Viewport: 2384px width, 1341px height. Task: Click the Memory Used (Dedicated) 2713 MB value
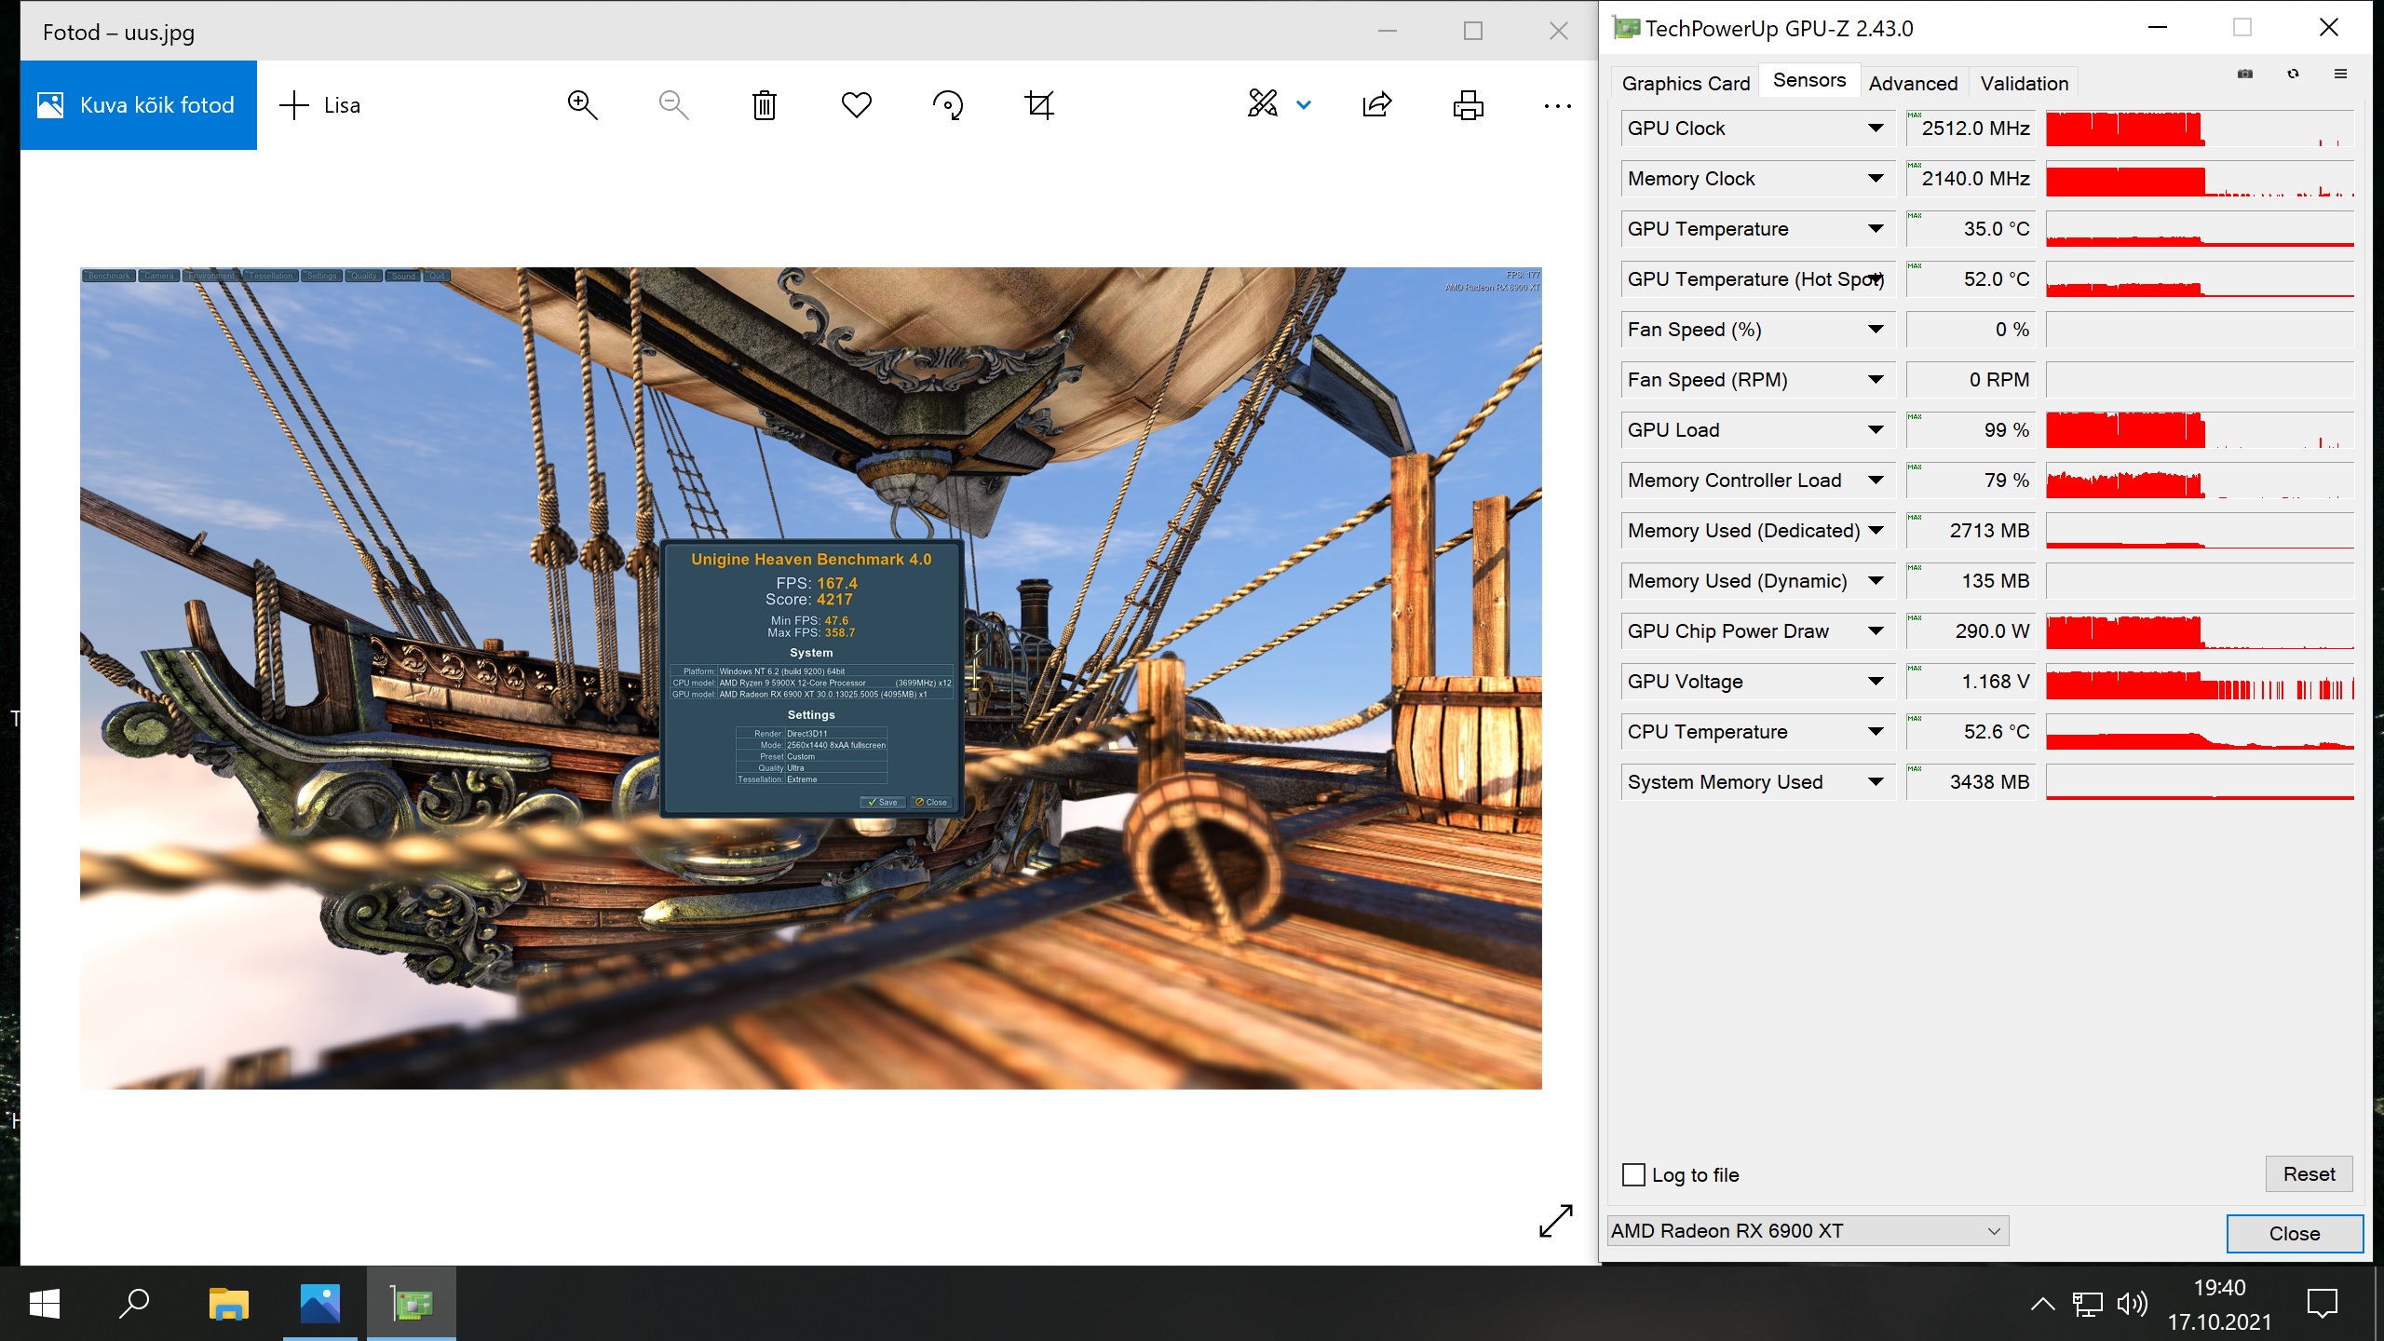point(1971,531)
